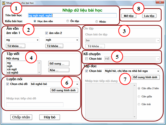Screen dimensions: 166x125
Task: Click Xóa button in Tập viết
Action: coord(59,70)
